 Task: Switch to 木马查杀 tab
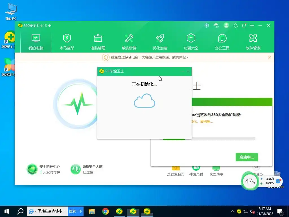[67, 42]
